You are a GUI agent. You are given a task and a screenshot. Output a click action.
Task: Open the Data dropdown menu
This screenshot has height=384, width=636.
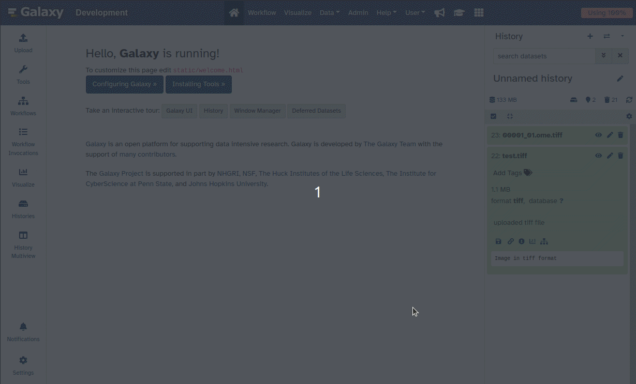coord(330,12)
